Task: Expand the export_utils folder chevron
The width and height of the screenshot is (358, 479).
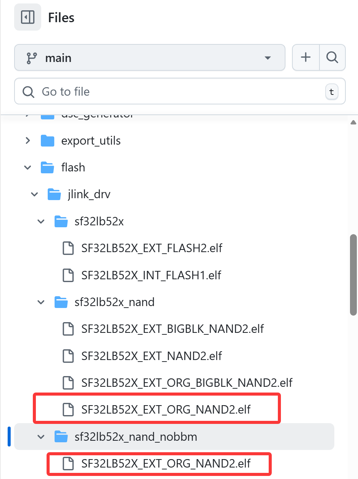Action: coord(27,141)
